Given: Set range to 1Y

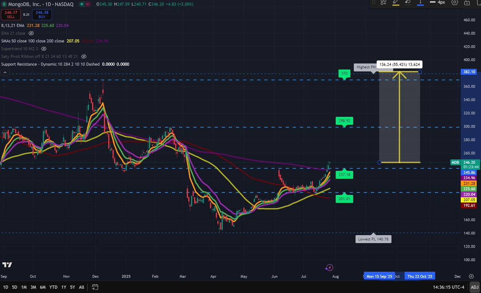Looking at the screenshot, I should tap(63, 287).
